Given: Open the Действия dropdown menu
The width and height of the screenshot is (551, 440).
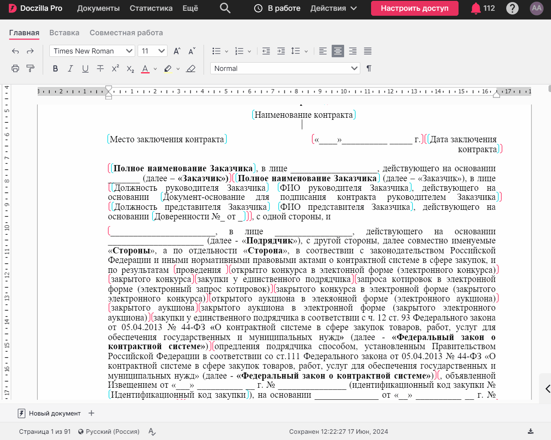Looking at the screenshot, I should coord(333,8).
